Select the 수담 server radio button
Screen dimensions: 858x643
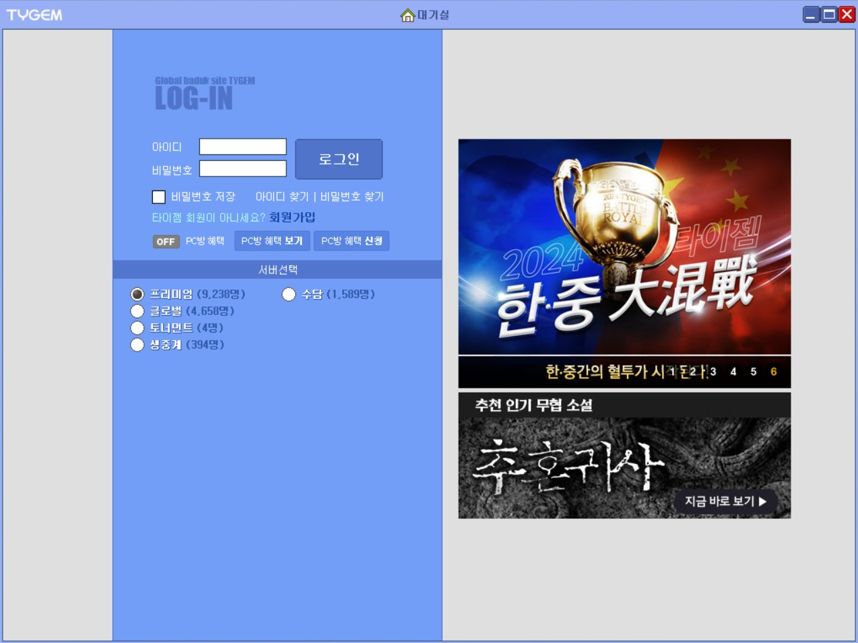pos(289,294)
